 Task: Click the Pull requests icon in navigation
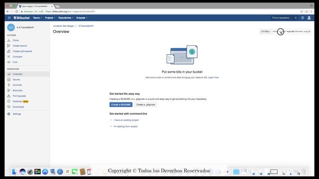click(x=9, y=96)
